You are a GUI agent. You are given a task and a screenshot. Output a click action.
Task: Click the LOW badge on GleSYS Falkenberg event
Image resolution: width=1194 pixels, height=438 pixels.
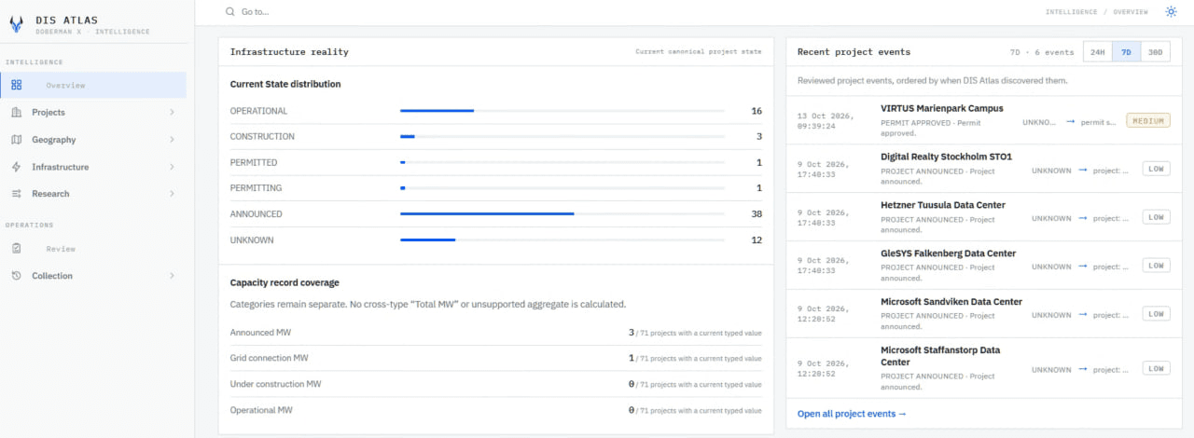click(x=1156, y=266)
